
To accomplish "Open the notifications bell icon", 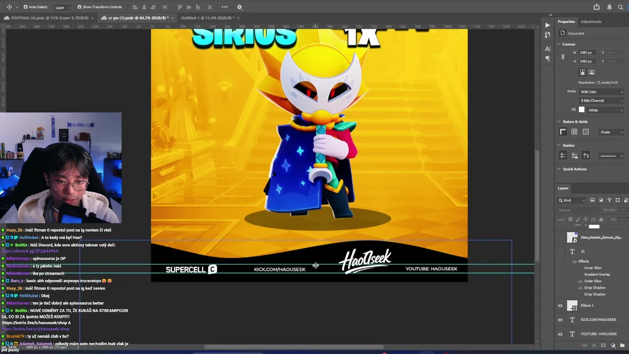I will tap(609, 7).
